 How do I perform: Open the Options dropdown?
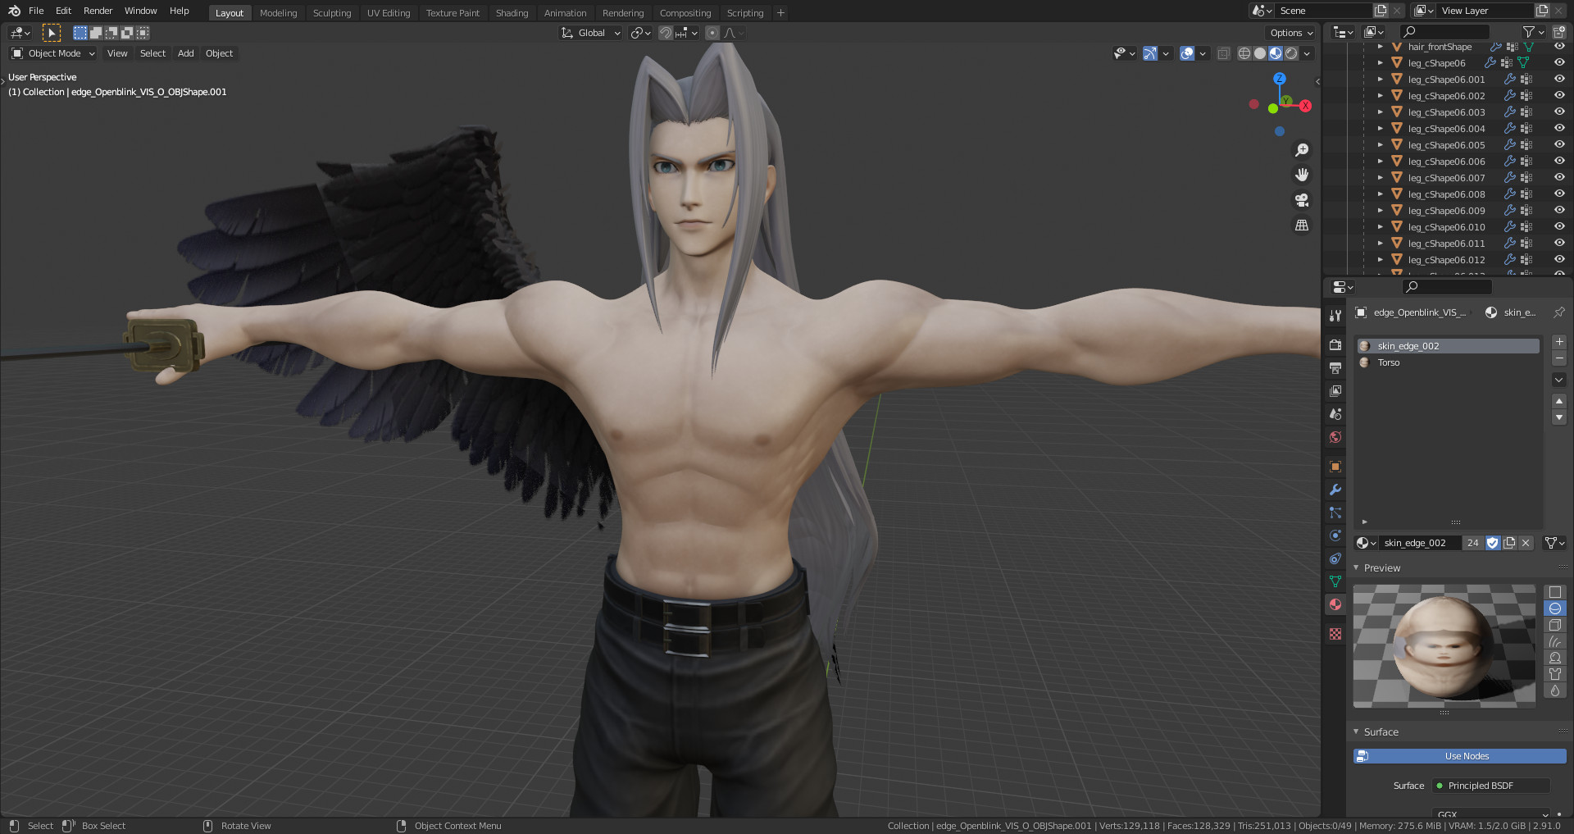tap(1291, 33)
